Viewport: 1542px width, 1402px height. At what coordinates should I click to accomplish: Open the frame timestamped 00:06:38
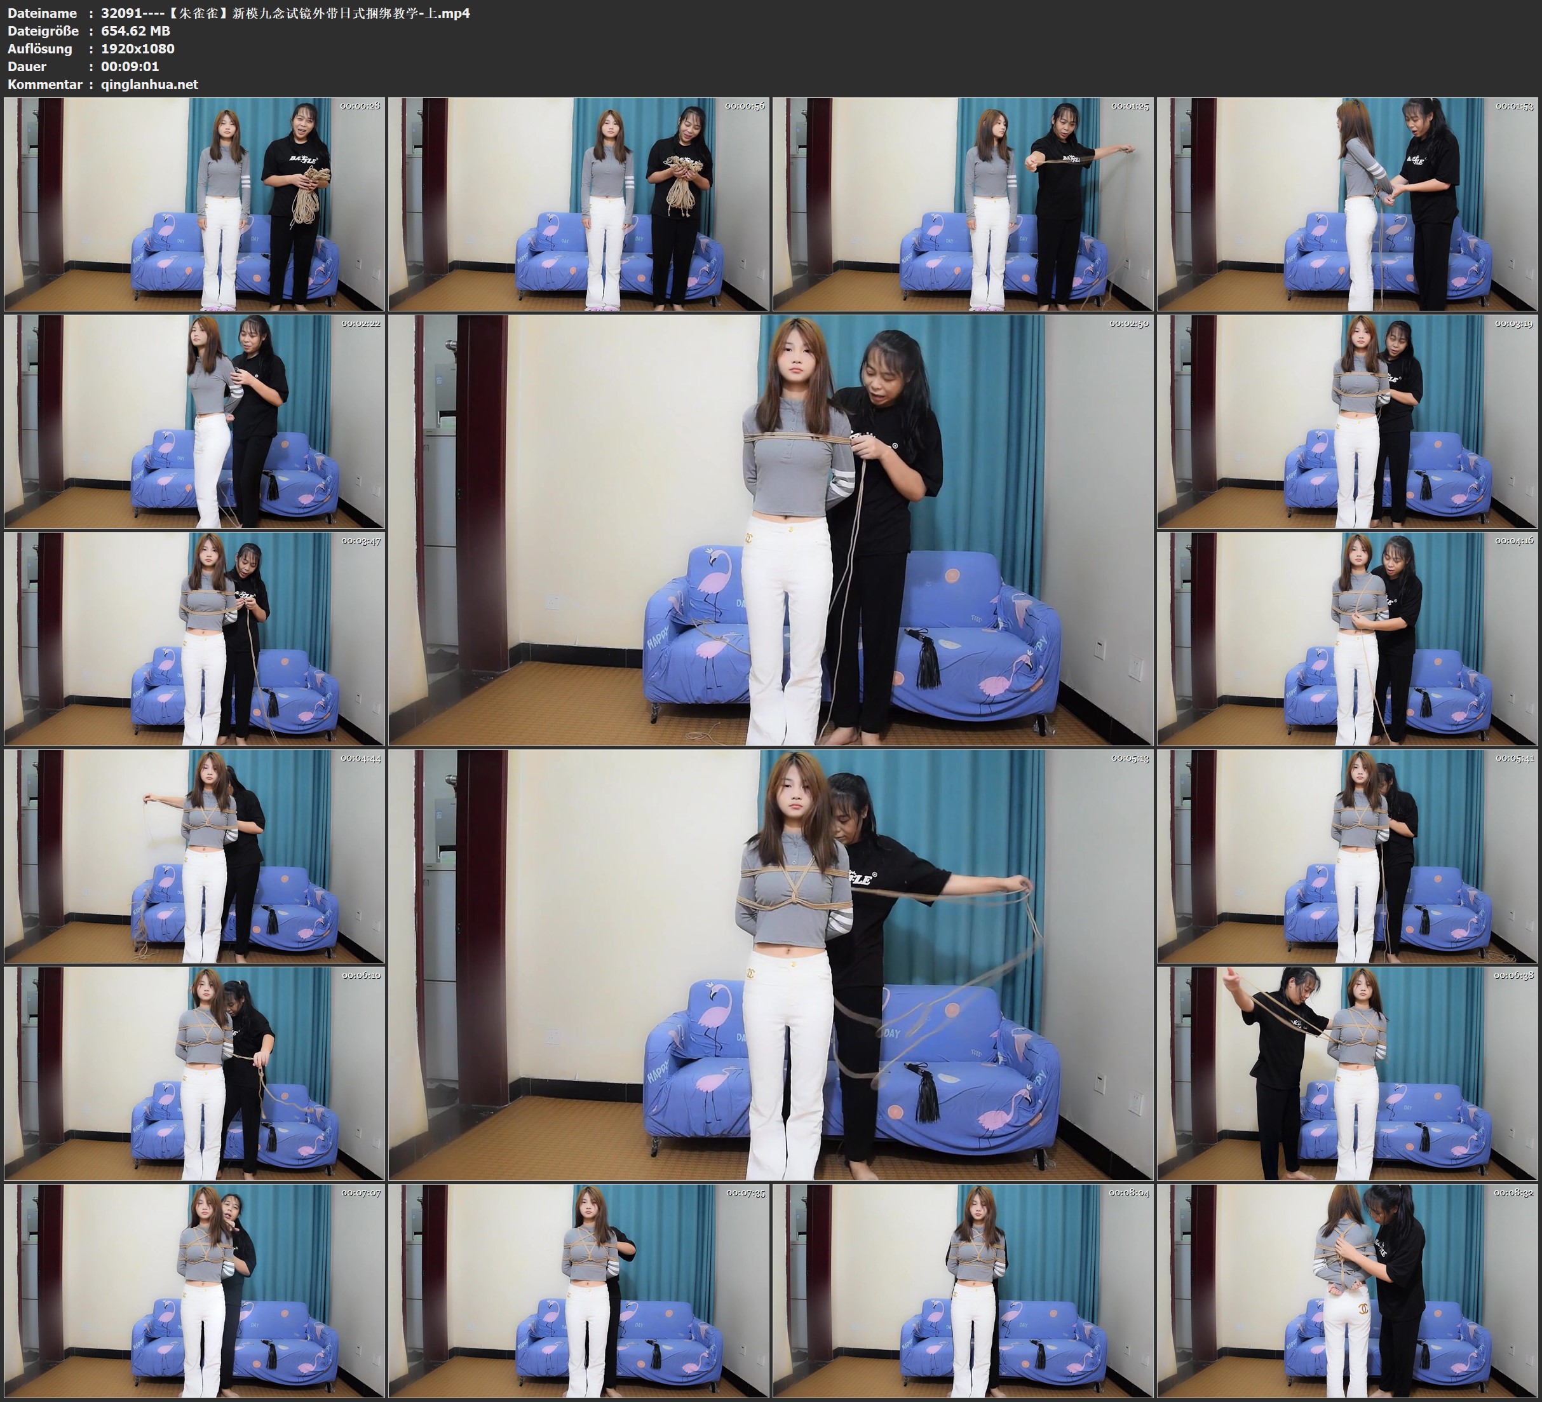1347,1073
